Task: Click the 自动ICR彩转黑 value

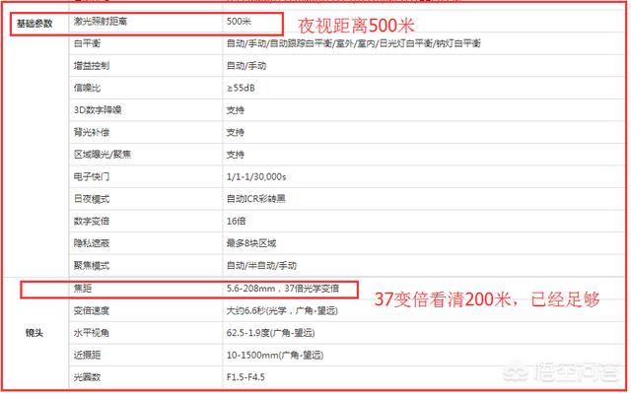Action: click(256, 199)
